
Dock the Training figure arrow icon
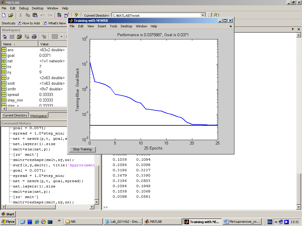[231, 26]
